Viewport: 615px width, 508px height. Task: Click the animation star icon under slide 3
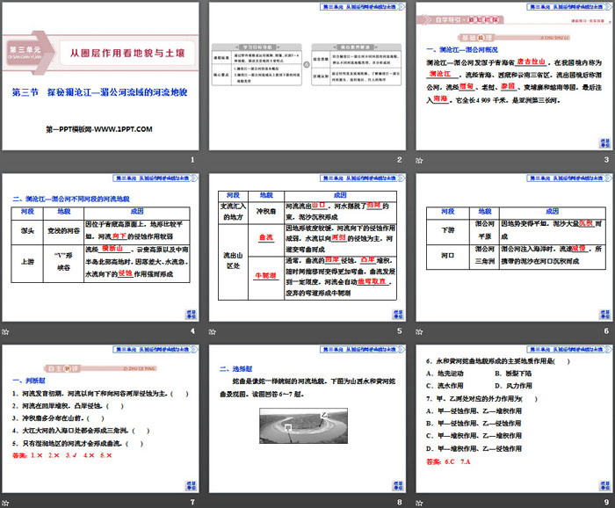[x=419, y=160]
